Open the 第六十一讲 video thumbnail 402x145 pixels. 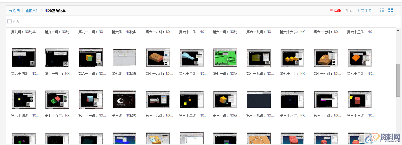91,58
